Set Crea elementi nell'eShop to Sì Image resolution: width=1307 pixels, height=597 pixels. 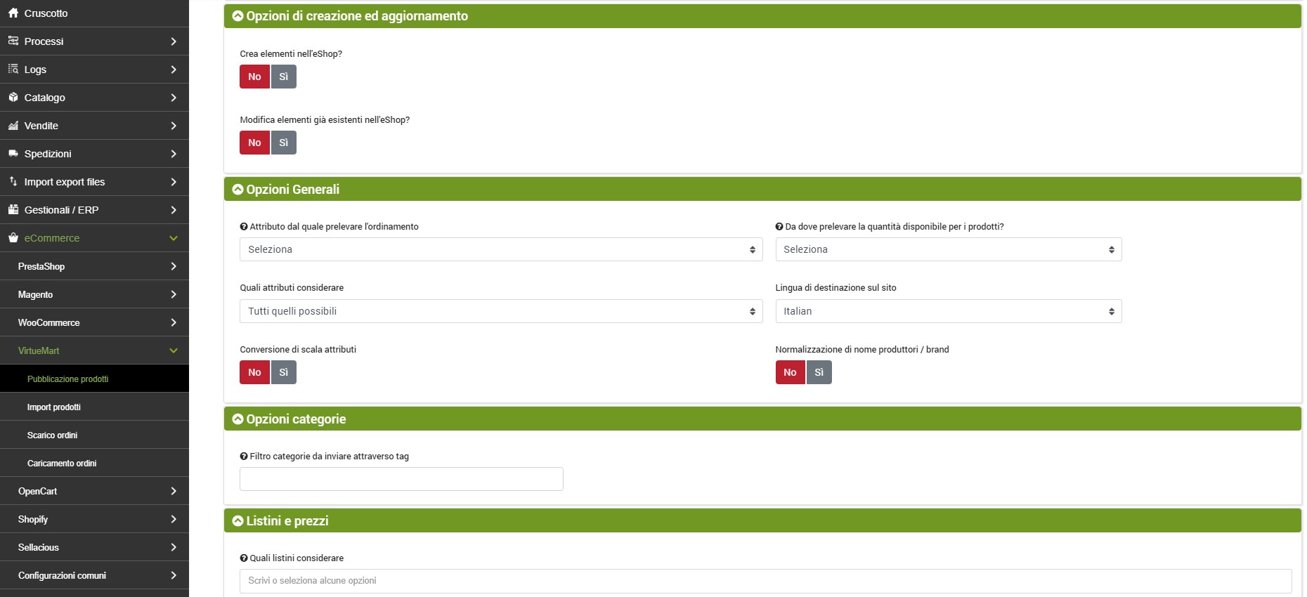click(283, 77)
